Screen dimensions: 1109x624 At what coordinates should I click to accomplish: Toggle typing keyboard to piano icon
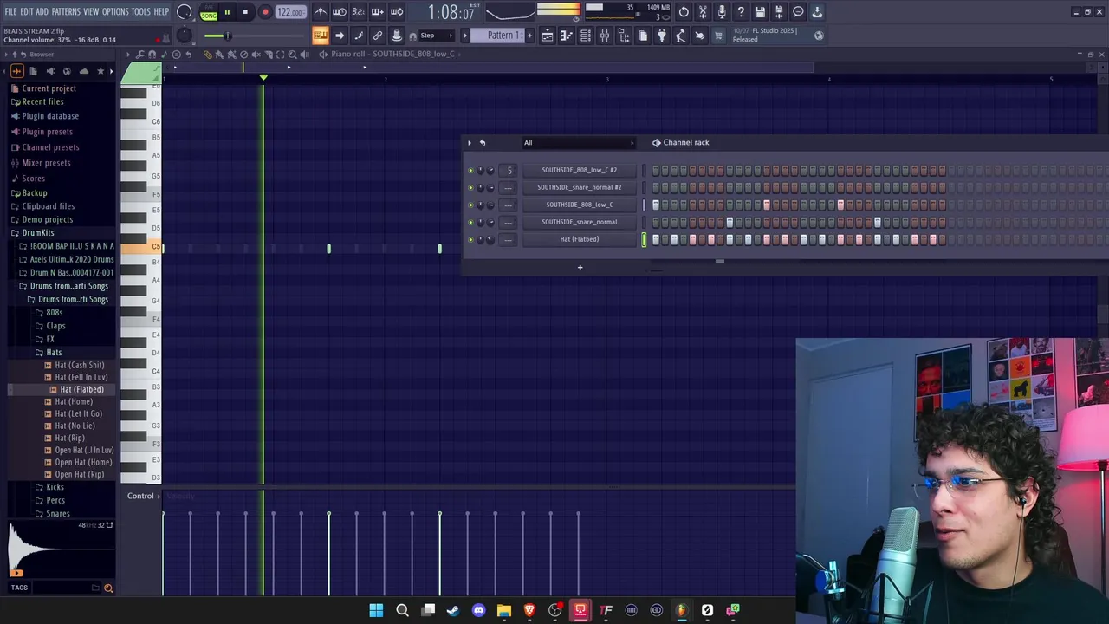coord(321,36)
